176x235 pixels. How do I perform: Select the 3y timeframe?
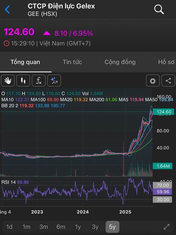[x=95, y=227]
